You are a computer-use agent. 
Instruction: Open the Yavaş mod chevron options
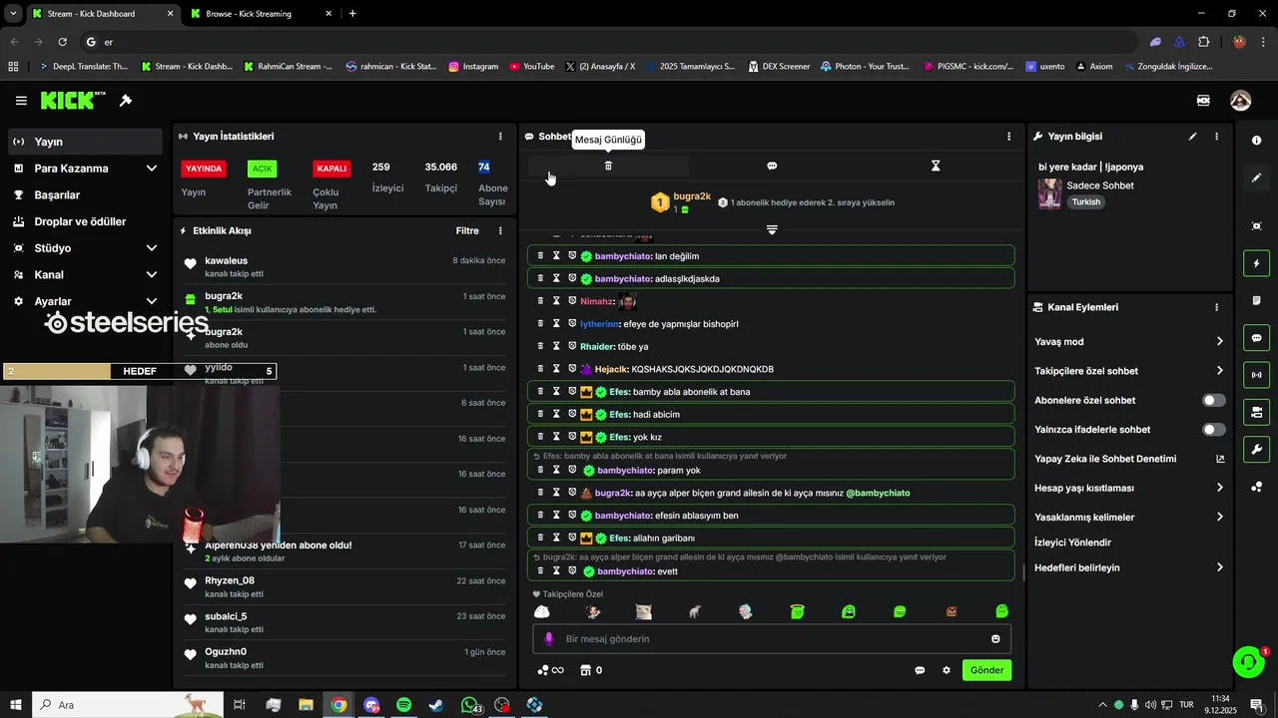click(x=1219, y=341)
